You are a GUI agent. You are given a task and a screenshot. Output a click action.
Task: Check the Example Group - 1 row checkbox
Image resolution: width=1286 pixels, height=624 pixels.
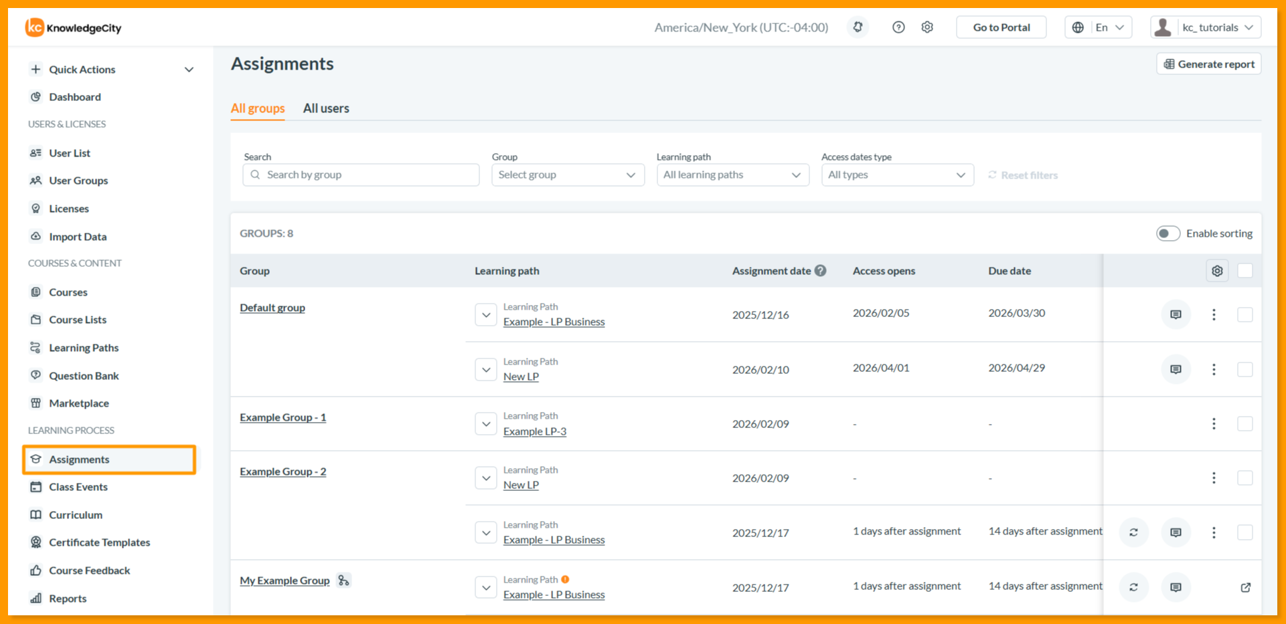[1245, 424]
